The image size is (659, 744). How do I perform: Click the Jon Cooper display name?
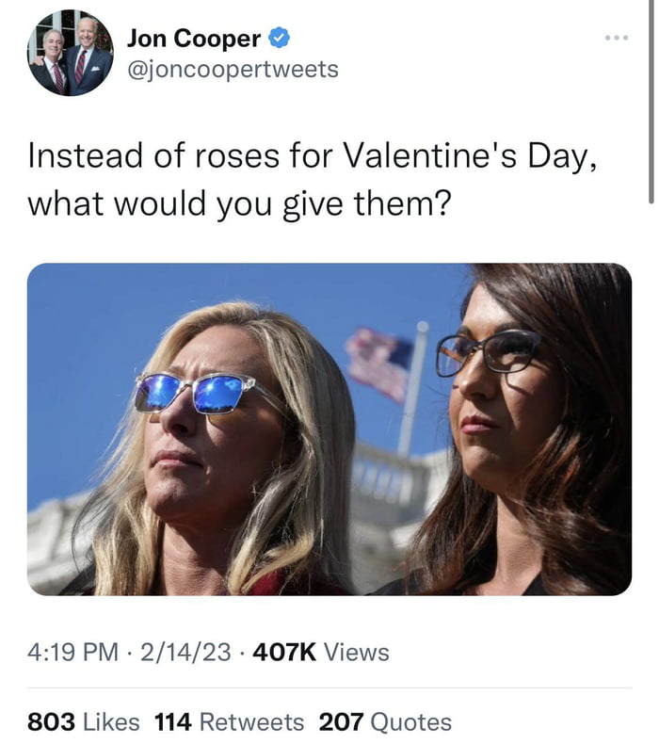[x=194, y=39]
